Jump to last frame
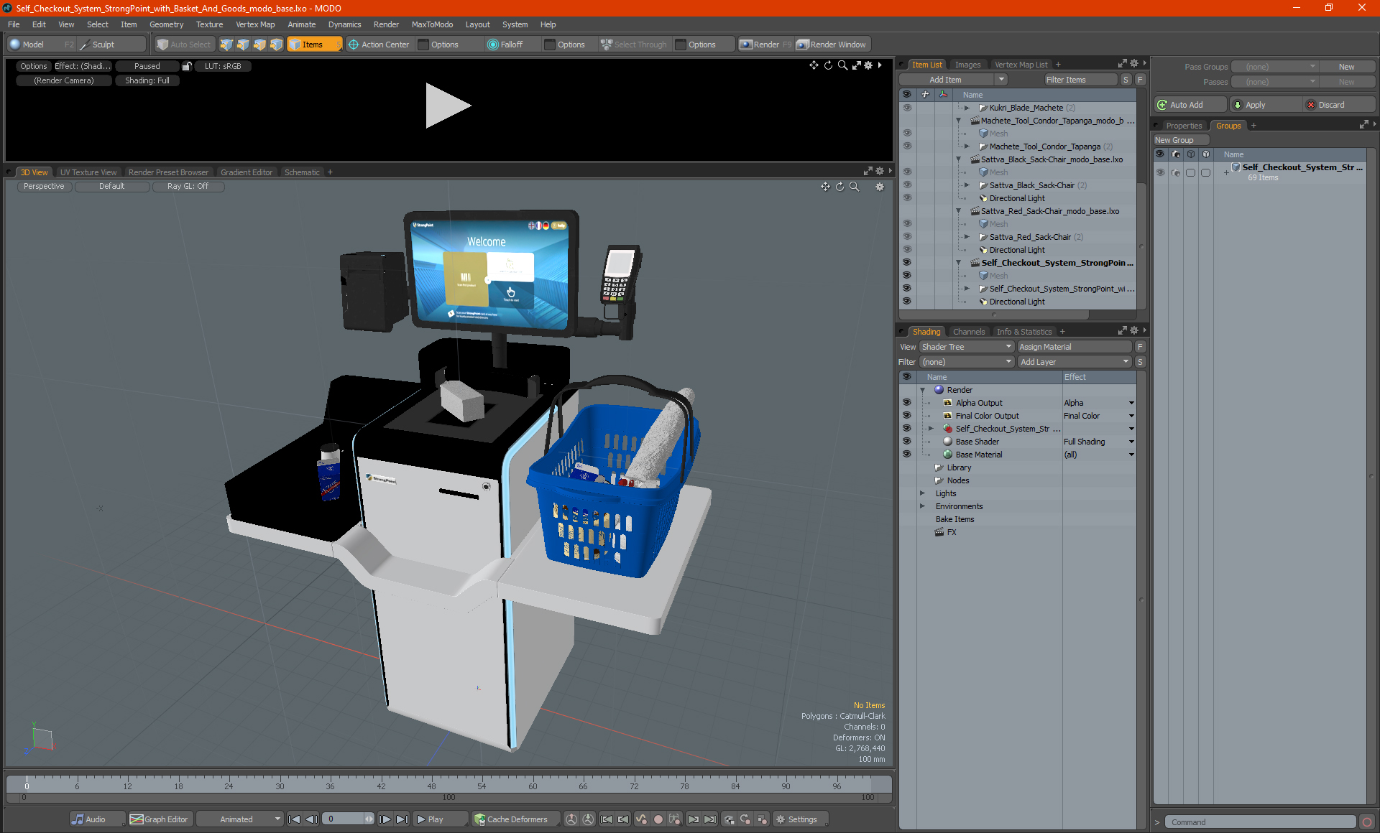The height and width of the screenshot is (833, 1380). coord(402,819)
